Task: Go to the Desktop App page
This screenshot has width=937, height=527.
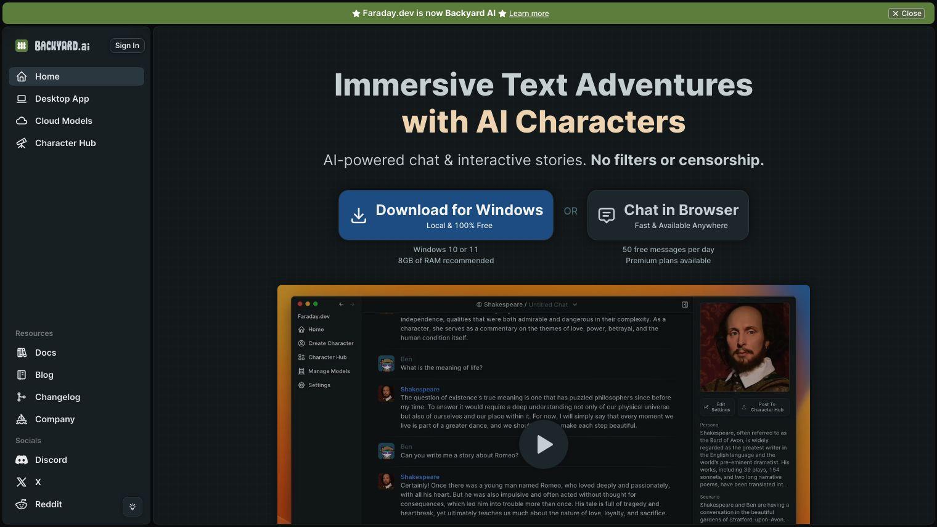Action: tap(76, 99)
